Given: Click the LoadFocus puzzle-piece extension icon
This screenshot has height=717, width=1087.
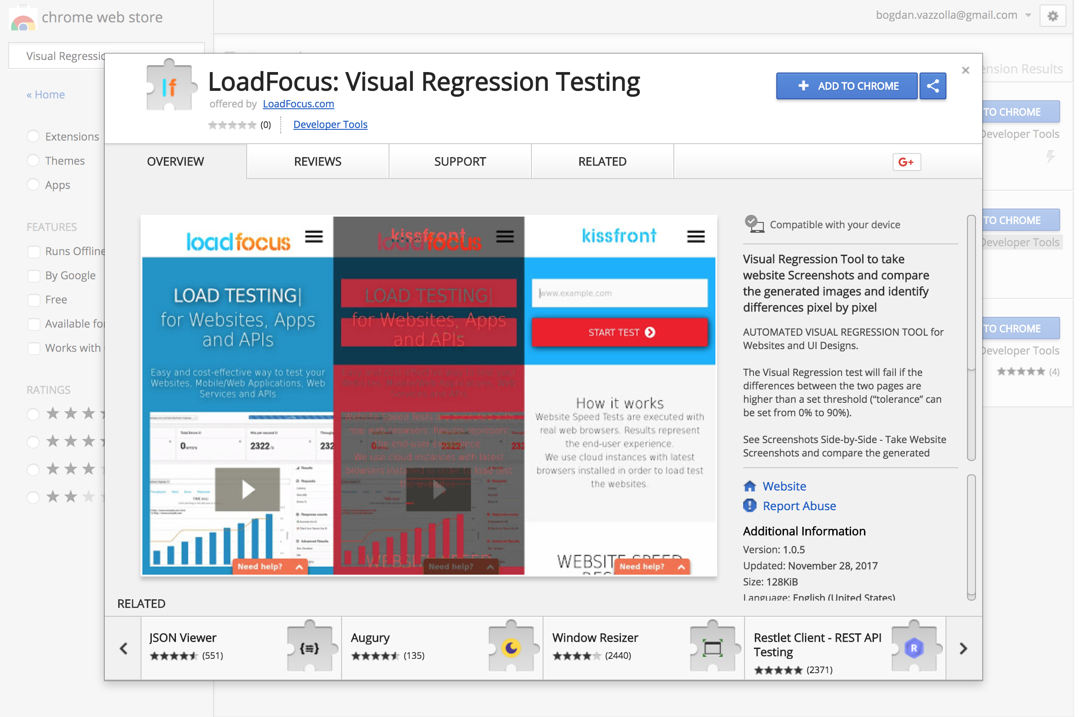Looking at the screenshot, I should coord(171,85).
